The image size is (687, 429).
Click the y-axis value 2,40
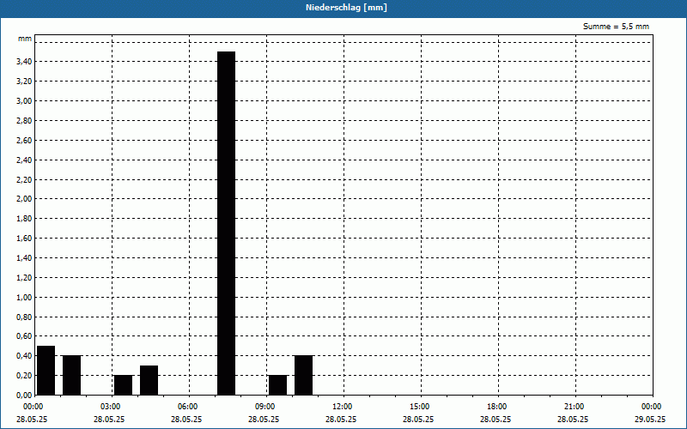click(x=24, y=160)
